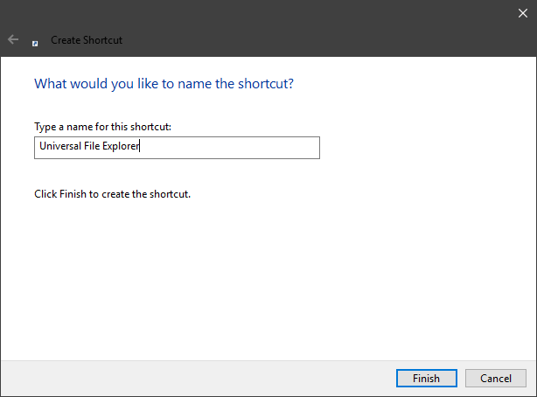Place cursor on the word Explorer in the field
The image size is (537, 397).
(x=122, y=148)
